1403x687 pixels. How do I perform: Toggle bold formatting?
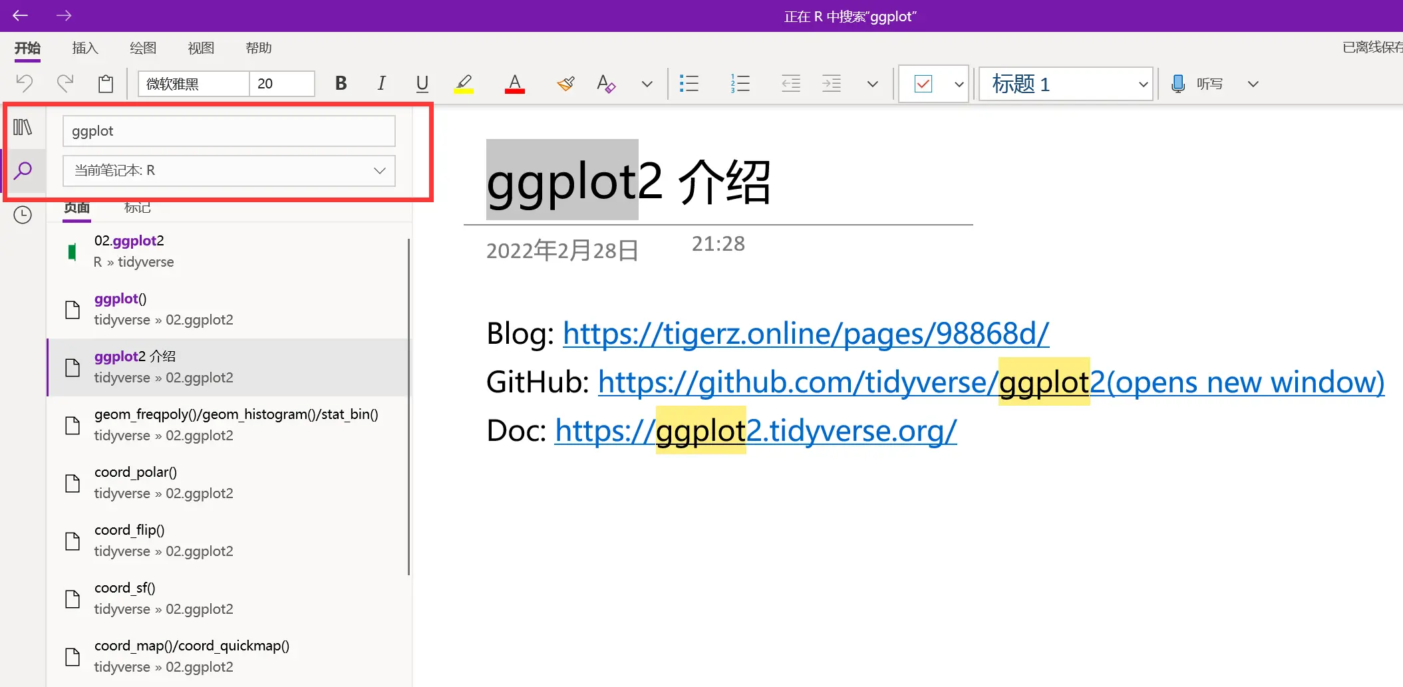[x=341, y=84]
